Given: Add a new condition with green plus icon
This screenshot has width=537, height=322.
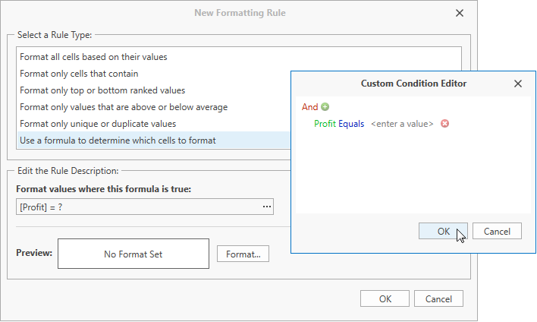Looking at the screenshot, I should pyautogui.click(x=325, y=107).
